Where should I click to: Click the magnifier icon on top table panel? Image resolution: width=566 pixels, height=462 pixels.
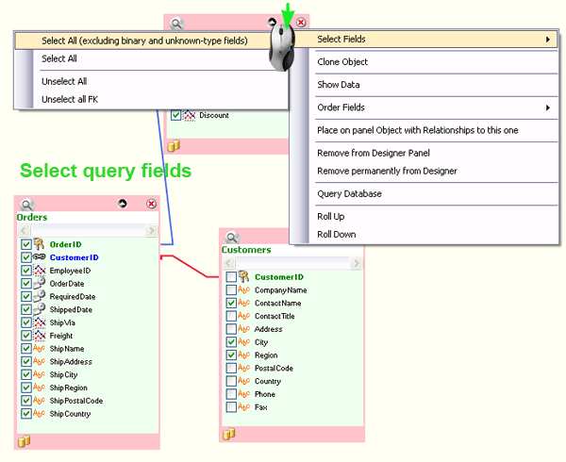point(176,24)
